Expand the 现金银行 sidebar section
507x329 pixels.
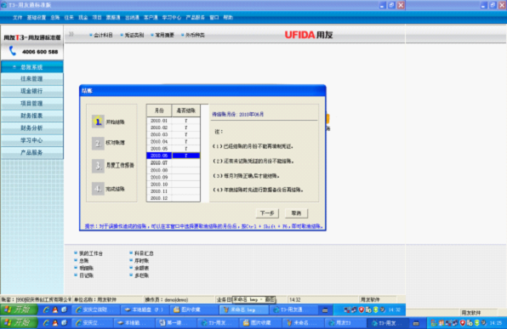[32, 91]
